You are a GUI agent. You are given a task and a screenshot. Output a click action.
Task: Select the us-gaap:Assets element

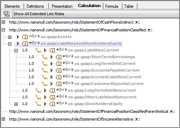[x=56, y=37]
